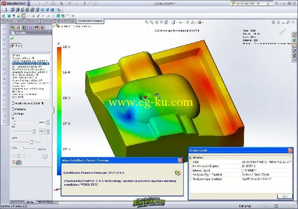Toggle the Air Traps checkbox
The image size is (298, 209).
[x=13, y=114]
